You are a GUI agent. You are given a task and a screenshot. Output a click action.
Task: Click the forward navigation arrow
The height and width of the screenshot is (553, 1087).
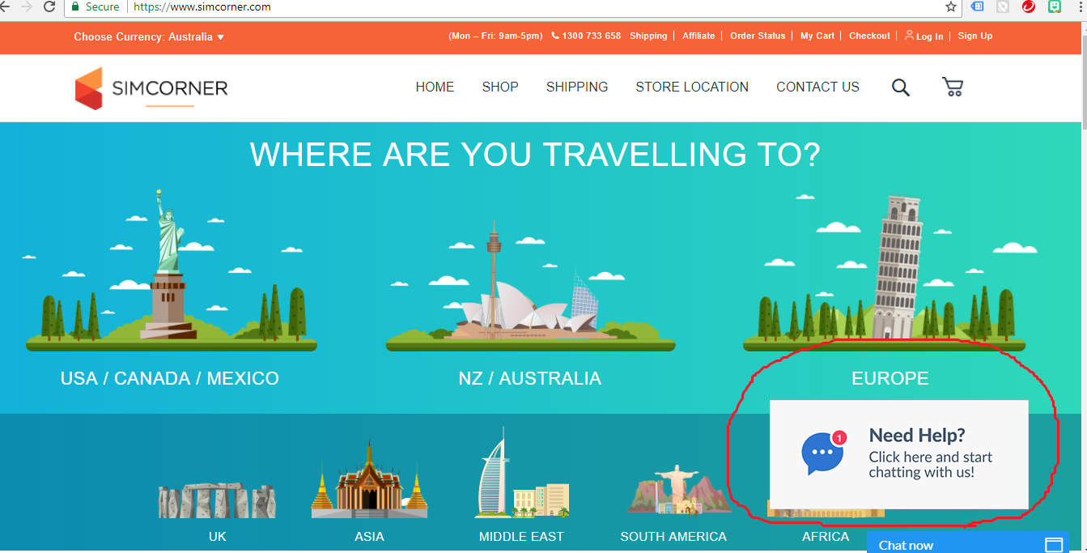[27, 6]
